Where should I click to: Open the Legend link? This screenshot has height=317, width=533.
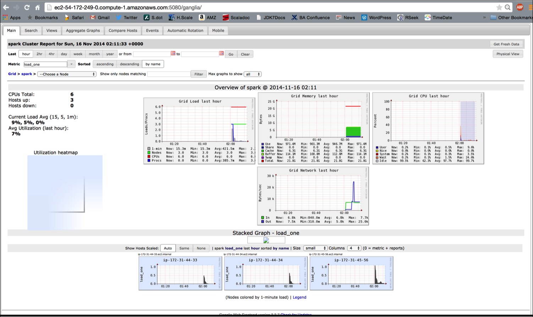300,297
